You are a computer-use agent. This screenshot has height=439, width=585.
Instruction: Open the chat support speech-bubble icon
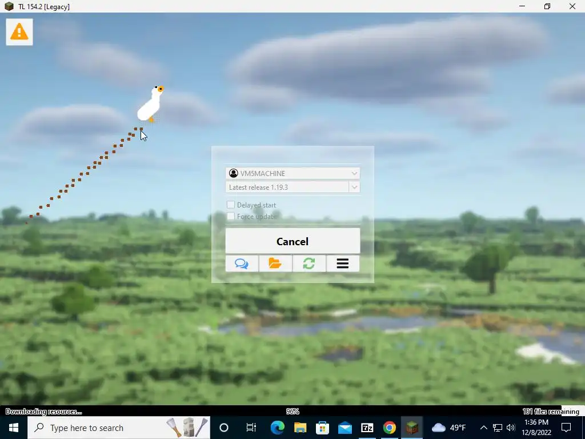click(242, 264)
